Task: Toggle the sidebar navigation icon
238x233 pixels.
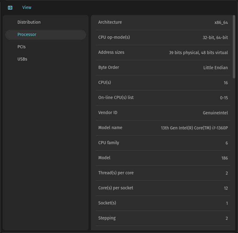Action: pos(10,8)
